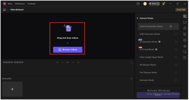Select the General Restoration Model radio button

176,27
